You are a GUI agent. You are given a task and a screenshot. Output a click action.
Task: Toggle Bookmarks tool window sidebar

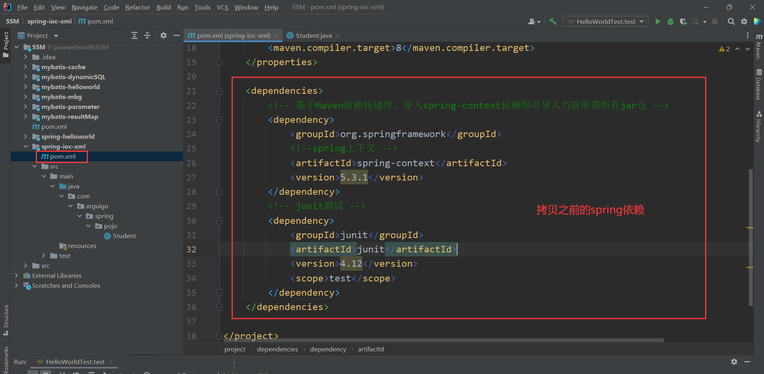(x=6, y=360)
